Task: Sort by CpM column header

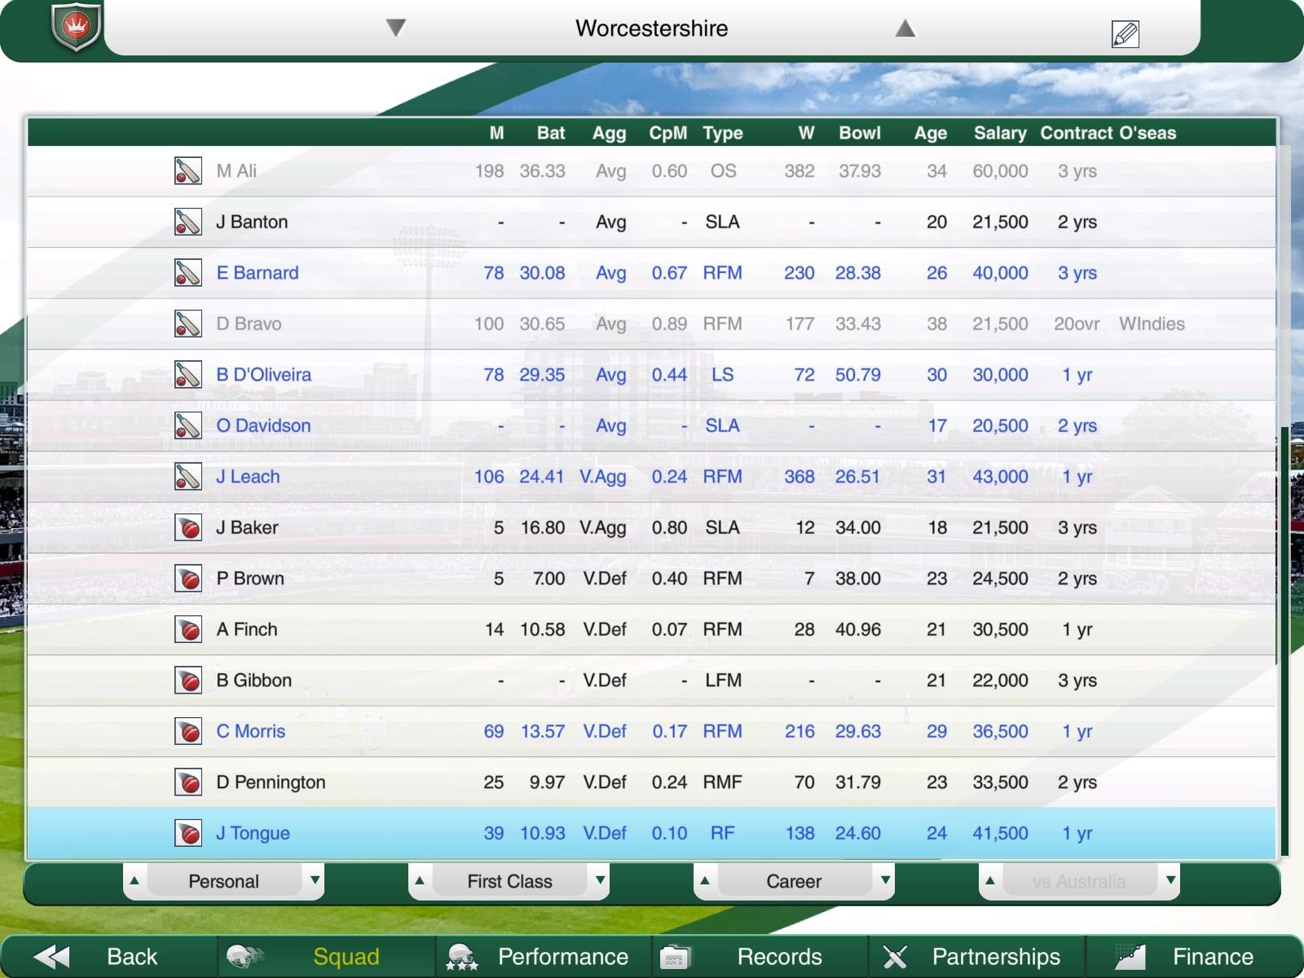Action: [x=667, y=133]
